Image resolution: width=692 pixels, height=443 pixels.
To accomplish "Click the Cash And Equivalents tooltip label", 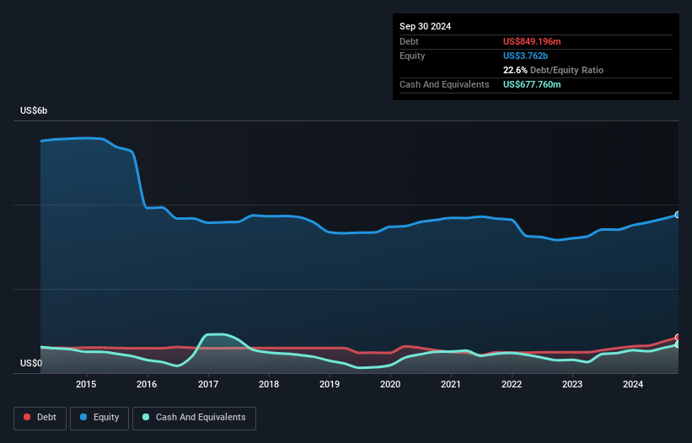I will (x=444, y=84).
